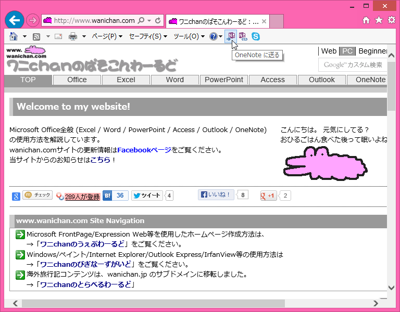Switch to the PC section link
Image resolution: width=400 pixels, height=312 pixels.
347,51
